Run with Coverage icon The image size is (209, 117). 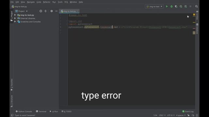tap(176, 6)
